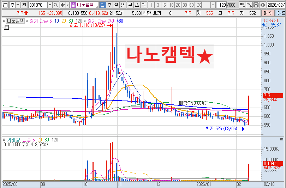
Task: Expand the stock code 091970 dropdown arrow
Action: coord(50,5)
